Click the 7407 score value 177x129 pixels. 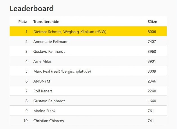pos(152,41)
